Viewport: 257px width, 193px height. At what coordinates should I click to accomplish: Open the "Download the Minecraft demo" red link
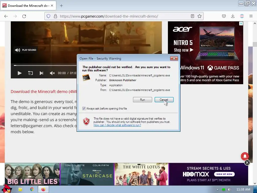tap(44, 91)
